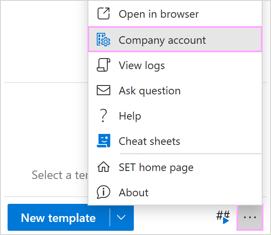The image size is (271, 235).
Task: Click the envelope icon beside Ask question
Action: click(x=104, y=90)
